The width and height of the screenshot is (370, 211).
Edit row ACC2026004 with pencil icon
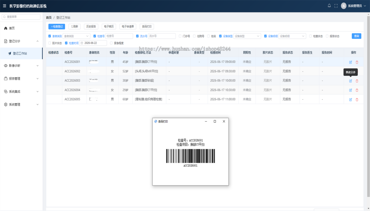pos(351,90)
